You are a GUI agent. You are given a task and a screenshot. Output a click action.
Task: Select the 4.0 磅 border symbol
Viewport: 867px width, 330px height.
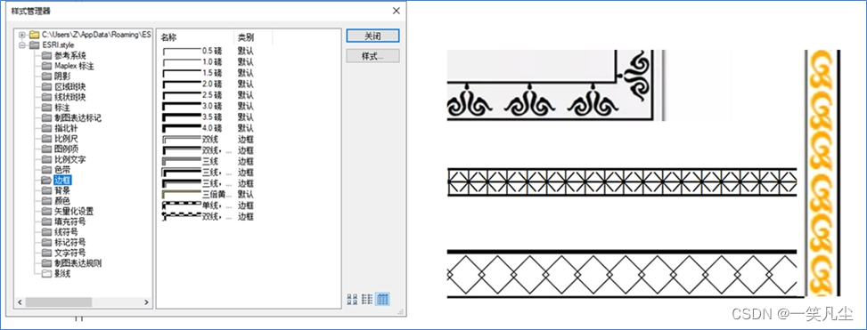click(x=192, y=128)
